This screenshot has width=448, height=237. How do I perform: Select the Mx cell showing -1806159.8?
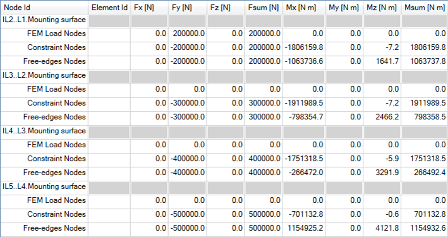(x=303, y=47)
